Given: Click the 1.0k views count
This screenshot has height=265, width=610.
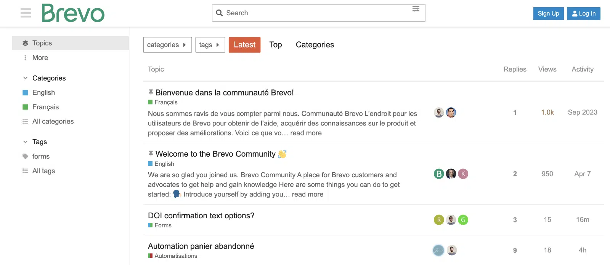Looking at the screenshot, I should tap(547, 113).
